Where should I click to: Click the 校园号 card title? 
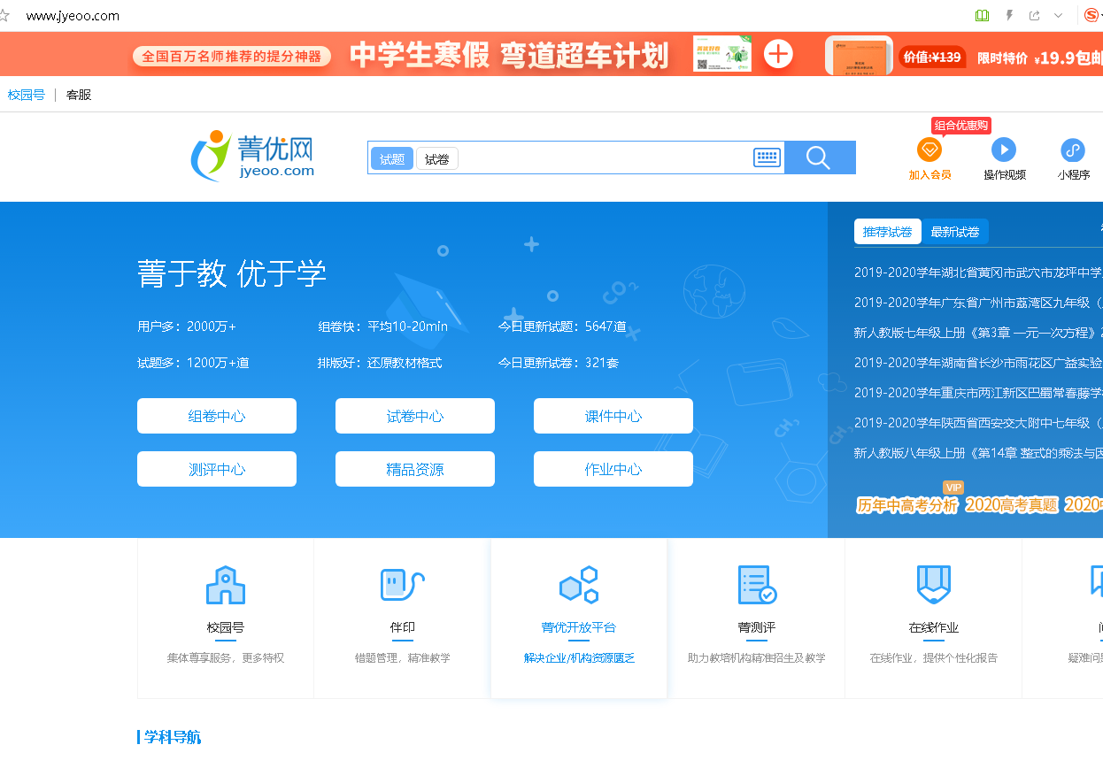point(226,627)
